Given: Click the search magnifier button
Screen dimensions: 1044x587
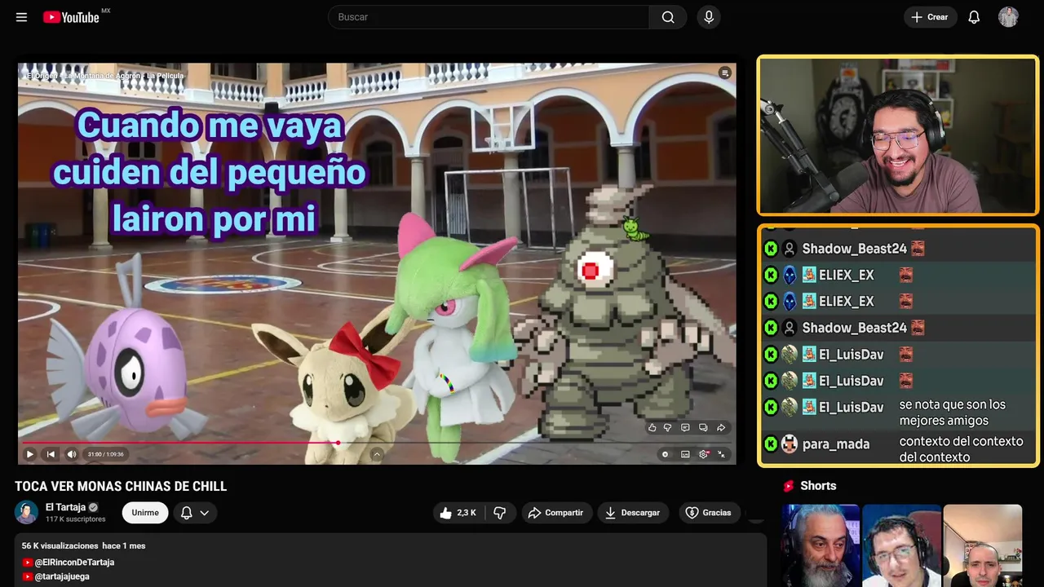Looking at the screenshot, I should pos(668,17).
